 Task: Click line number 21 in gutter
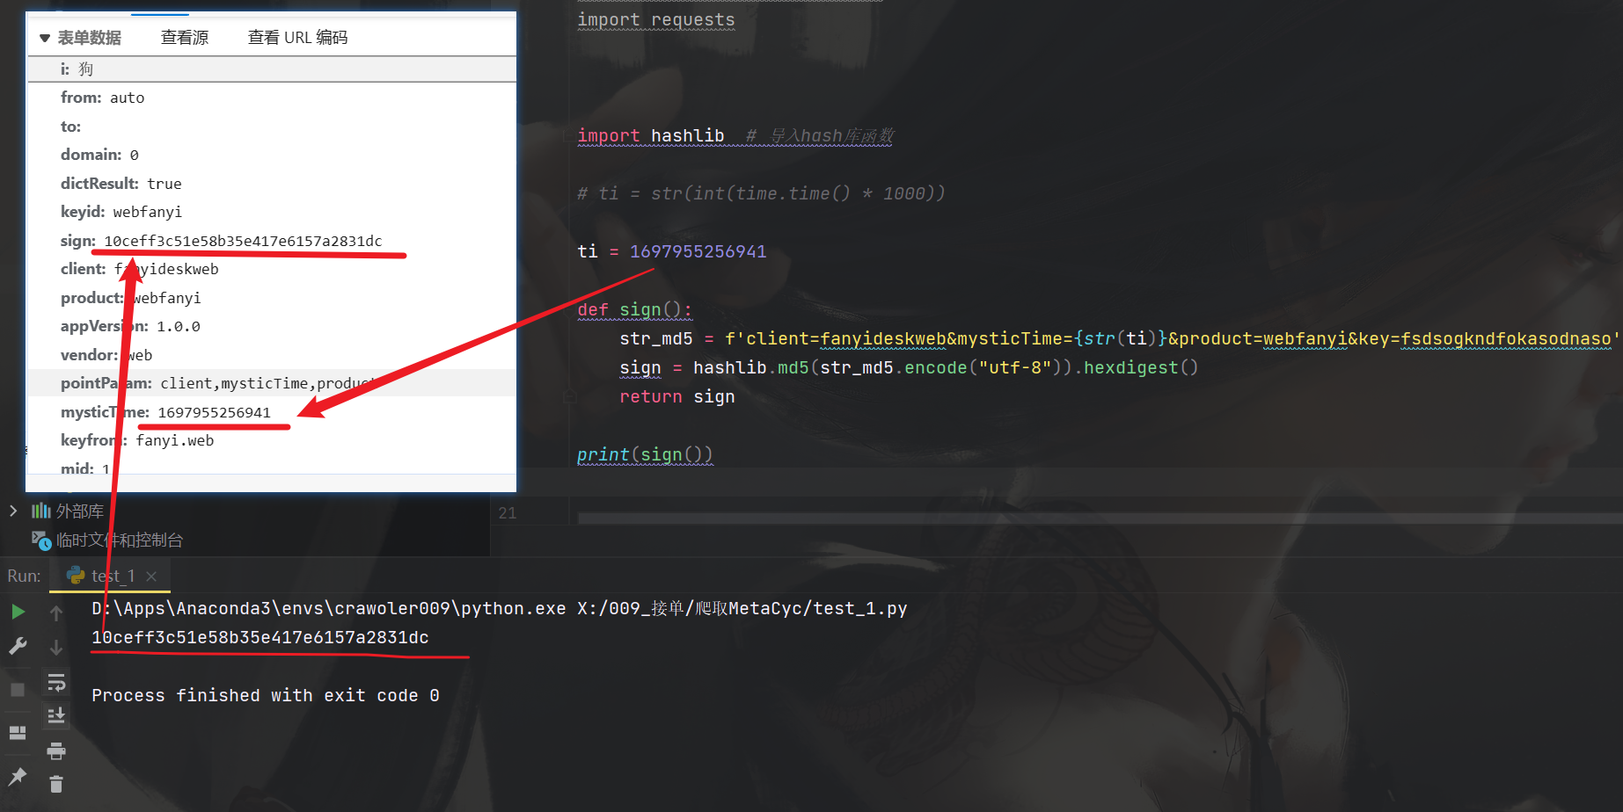coord(508,513)
